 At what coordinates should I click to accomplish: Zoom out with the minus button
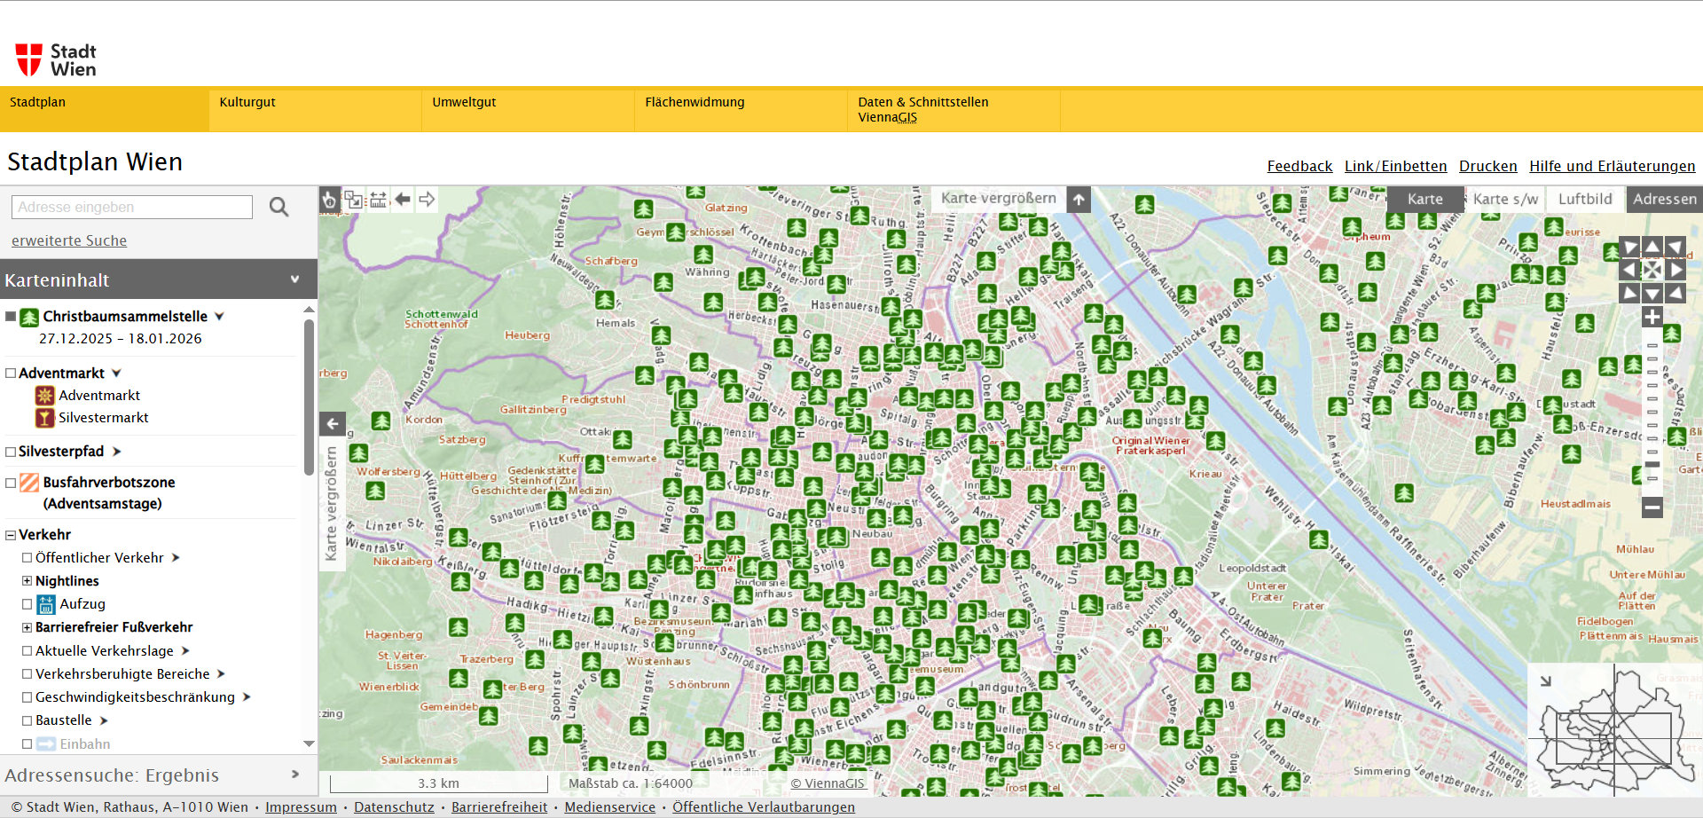click(1652, 507)
